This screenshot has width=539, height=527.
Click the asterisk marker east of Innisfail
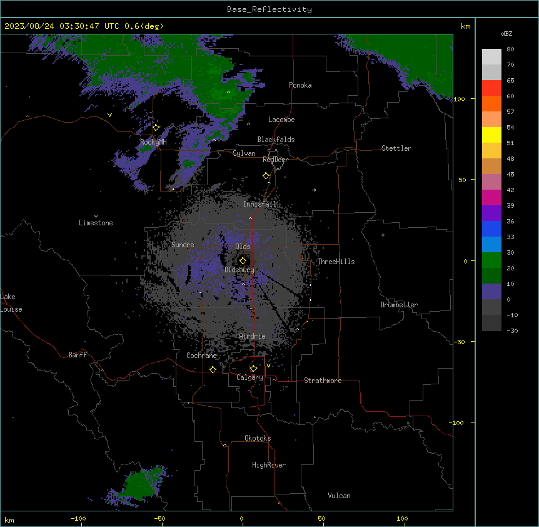coord(314,190)
